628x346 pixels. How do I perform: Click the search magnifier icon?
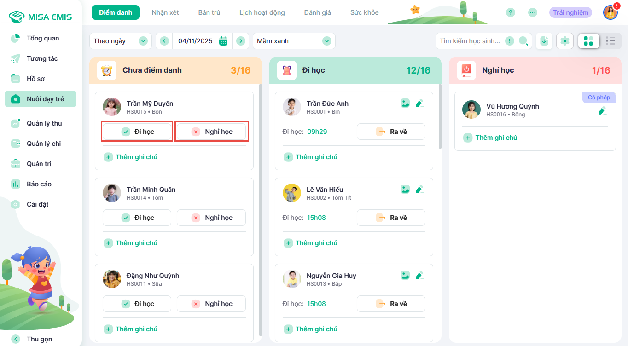pos(523,41)
